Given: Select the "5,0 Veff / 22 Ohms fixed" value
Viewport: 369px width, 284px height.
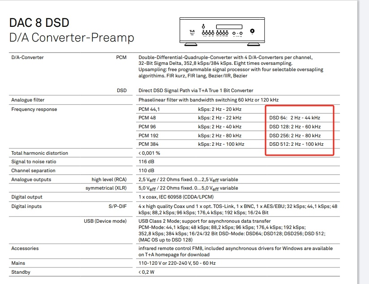Looking at the screenshot, I should [x=188, y=188].
